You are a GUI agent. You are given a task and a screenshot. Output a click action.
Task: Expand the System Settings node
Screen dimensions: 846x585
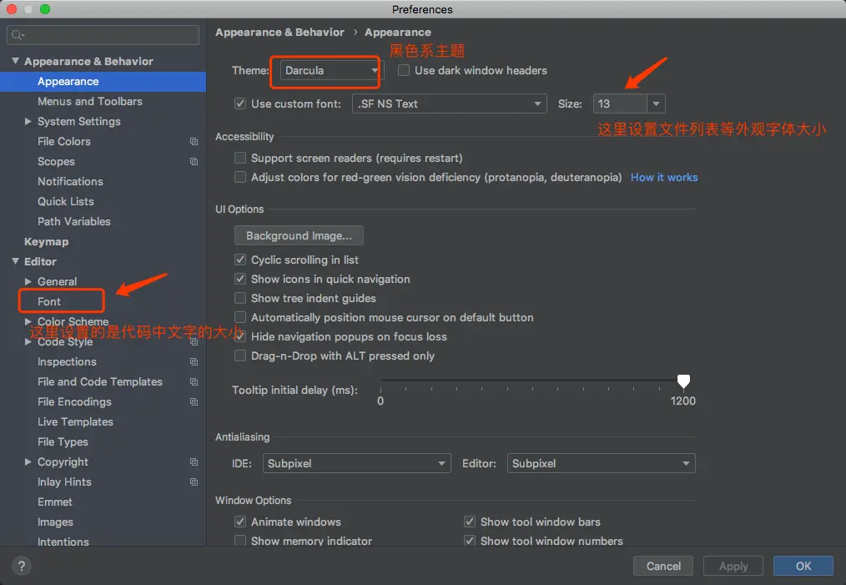(28, 122)
